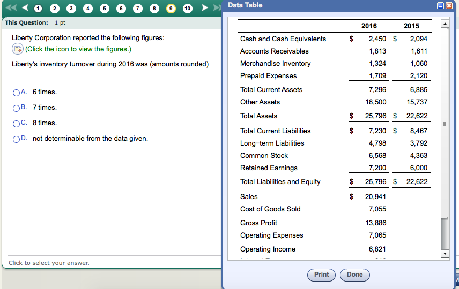Click the scrollbar up arrow in Data Table
The image size is (459, 289).
click(445, 24)
